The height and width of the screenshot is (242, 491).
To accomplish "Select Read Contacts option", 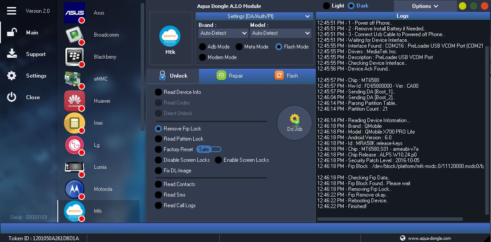I will click(158, 184).
